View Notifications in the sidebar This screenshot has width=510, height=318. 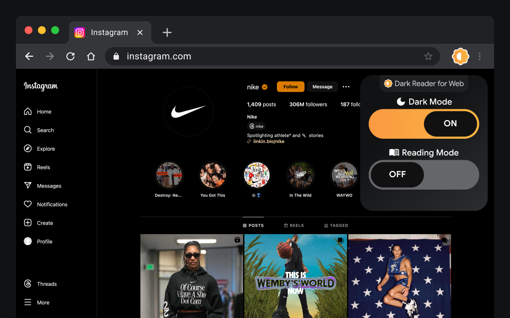45,204
